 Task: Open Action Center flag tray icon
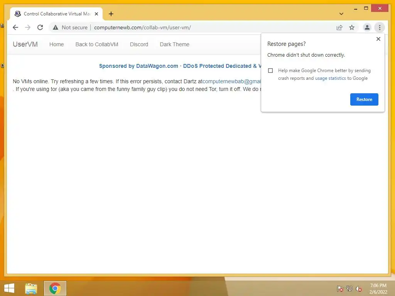click(340, 288)
